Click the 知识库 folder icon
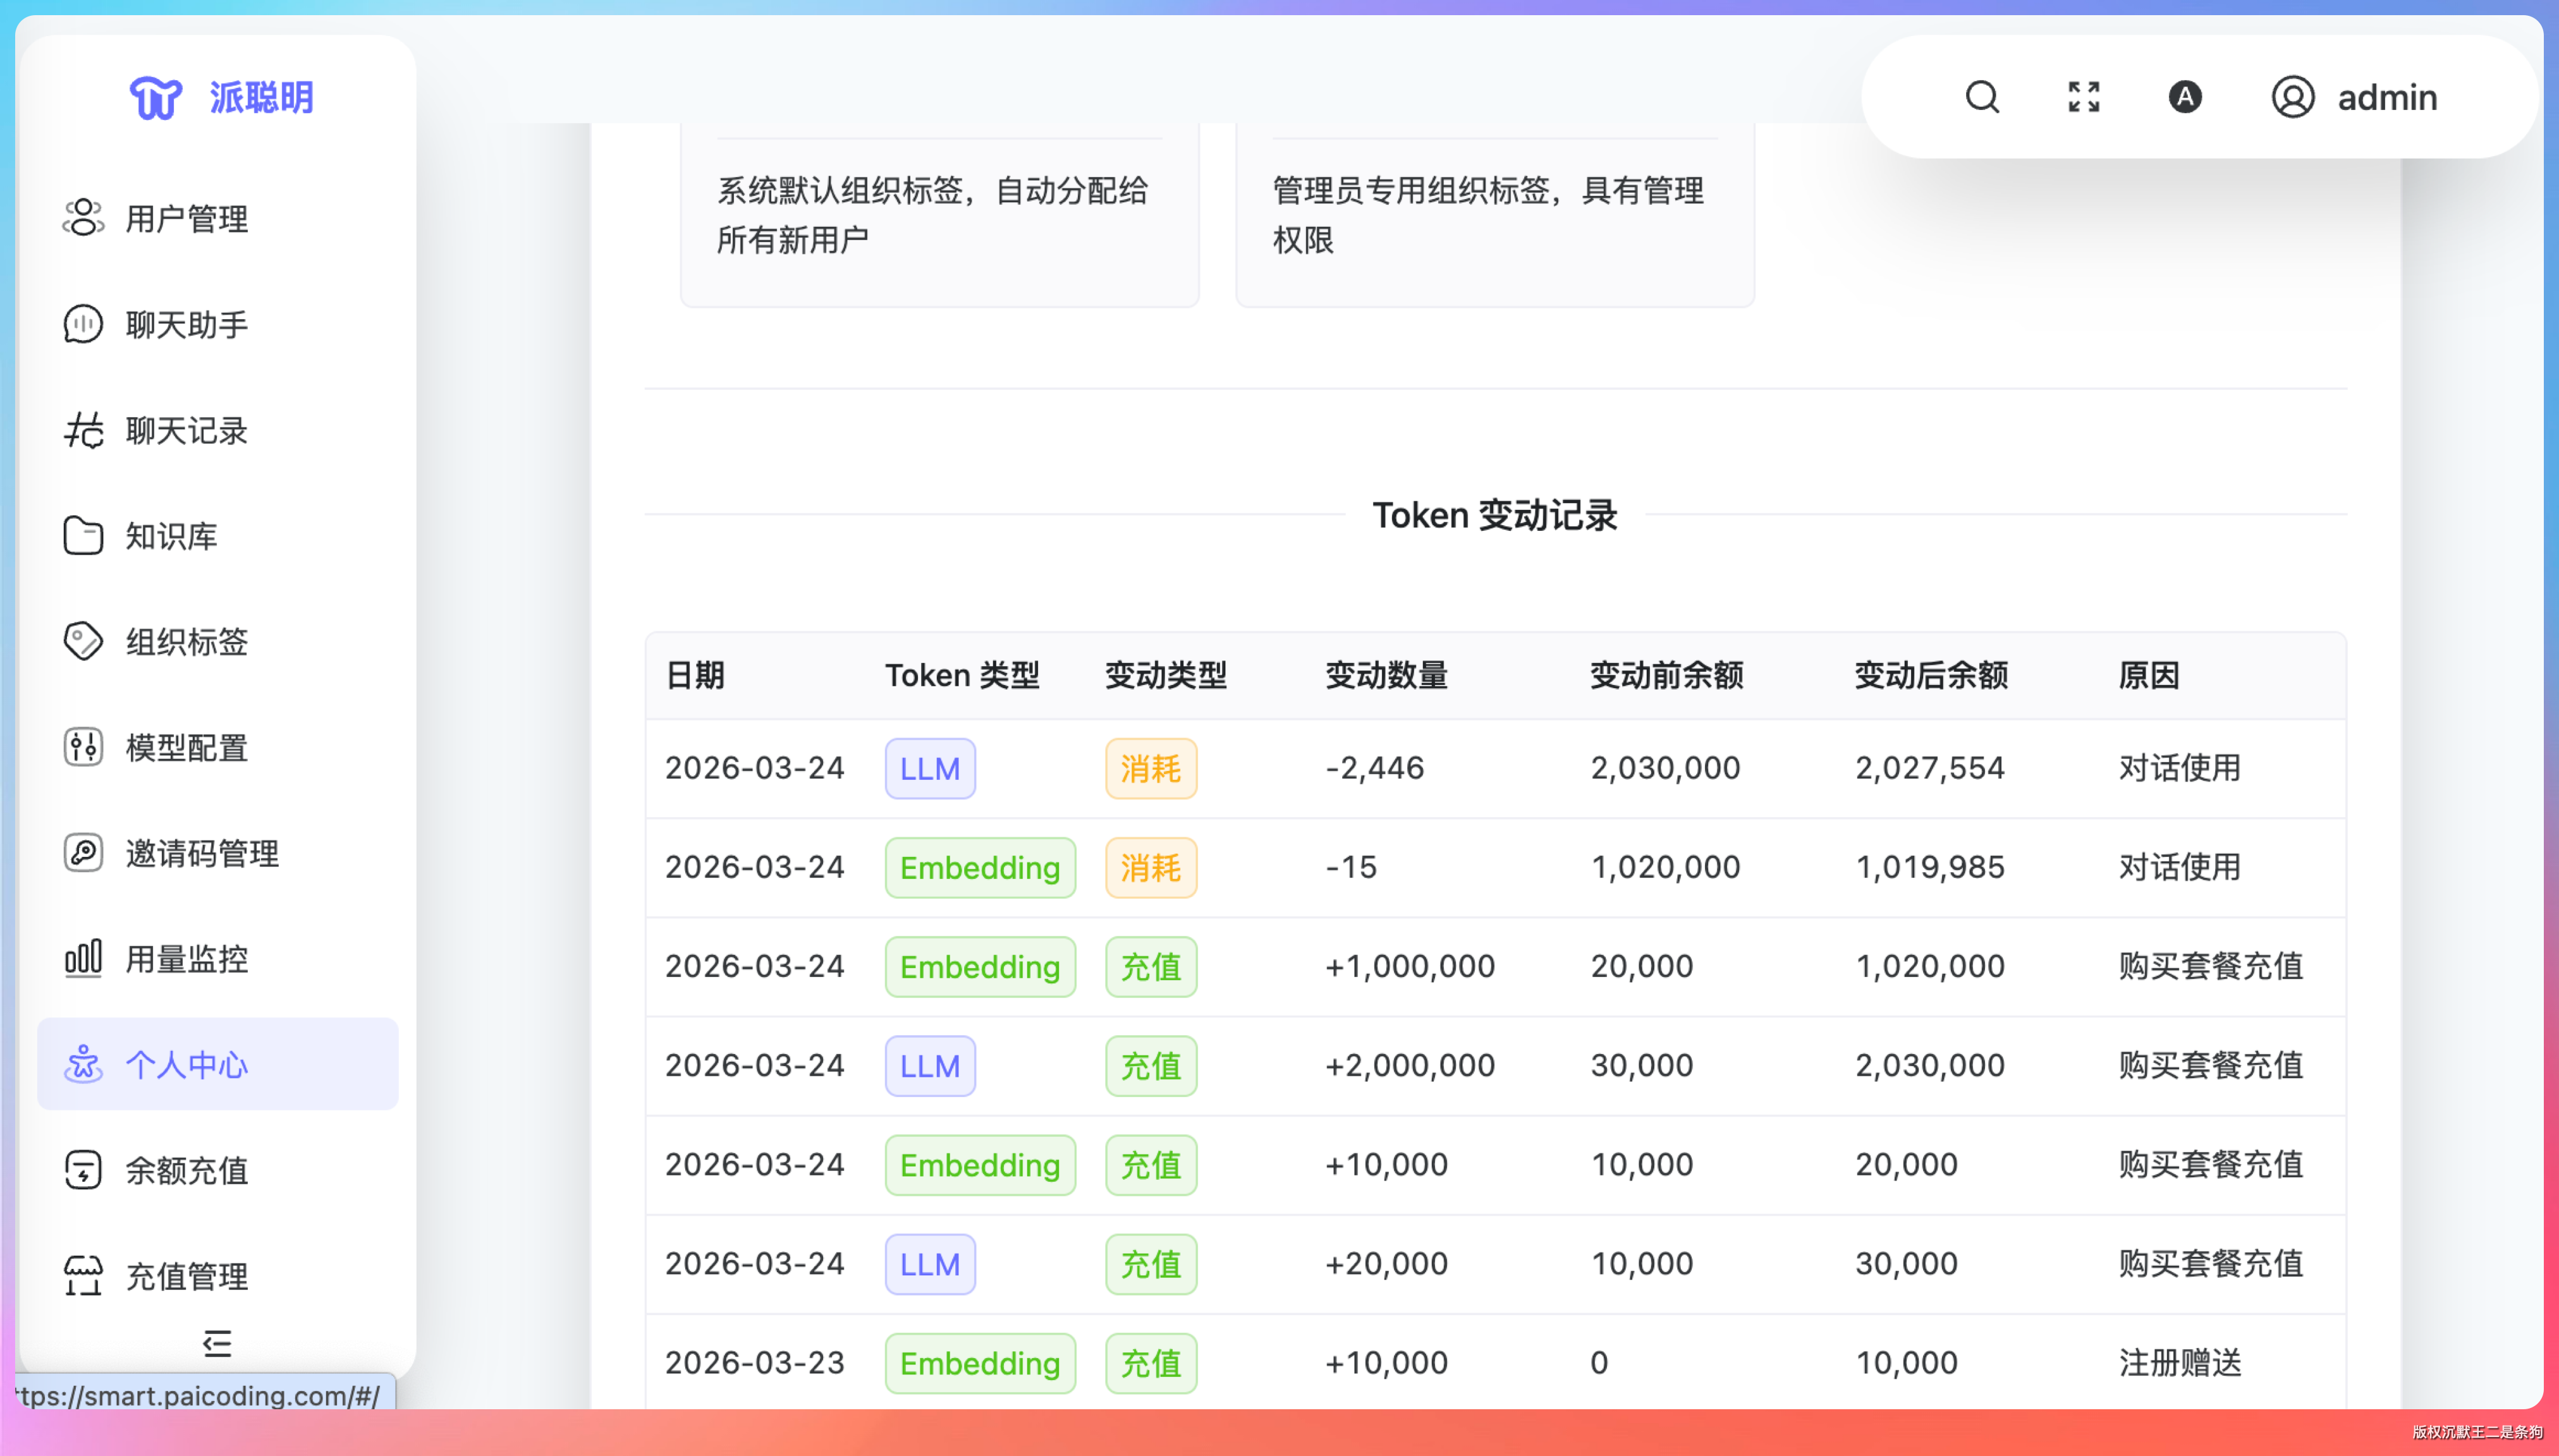Screen dimensions: 2559x1456 [x=83, y=536]
